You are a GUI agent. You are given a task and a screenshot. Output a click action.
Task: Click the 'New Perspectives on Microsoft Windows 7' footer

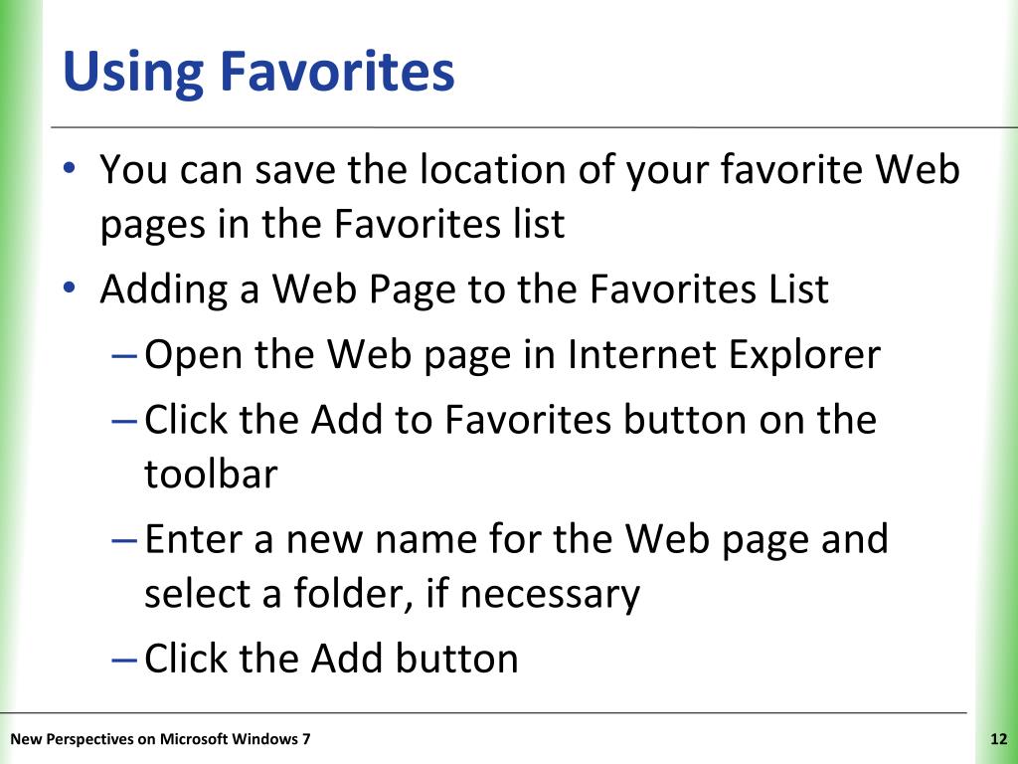point(160,739)
